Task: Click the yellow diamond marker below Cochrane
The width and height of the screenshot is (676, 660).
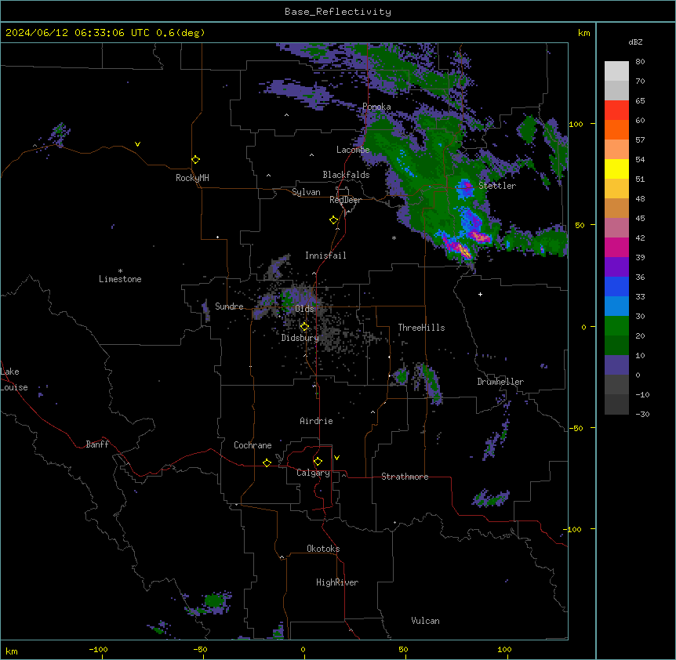Action: pos(267,462)
